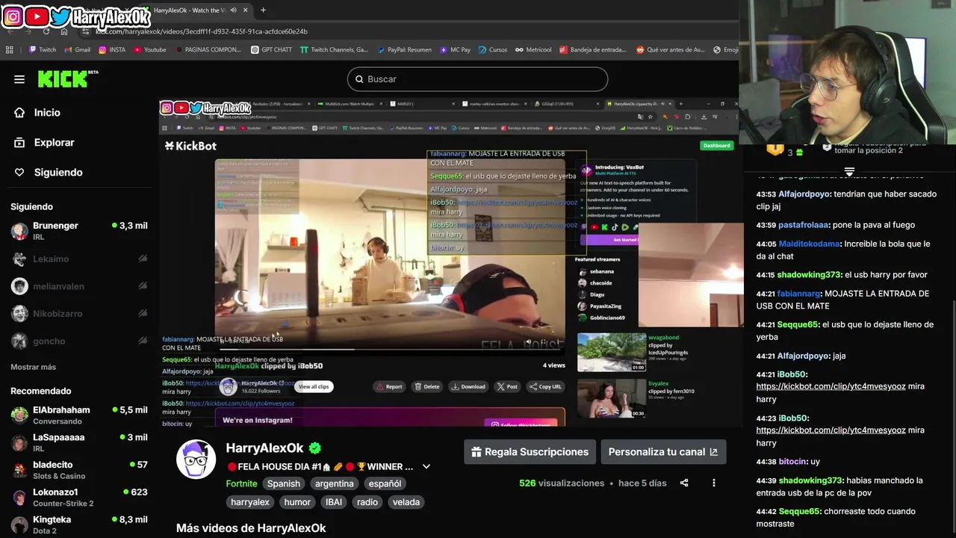This screenshot has height=538, width=956.
Task: Open Explorar in sidebar
Action: click(54, 142)
